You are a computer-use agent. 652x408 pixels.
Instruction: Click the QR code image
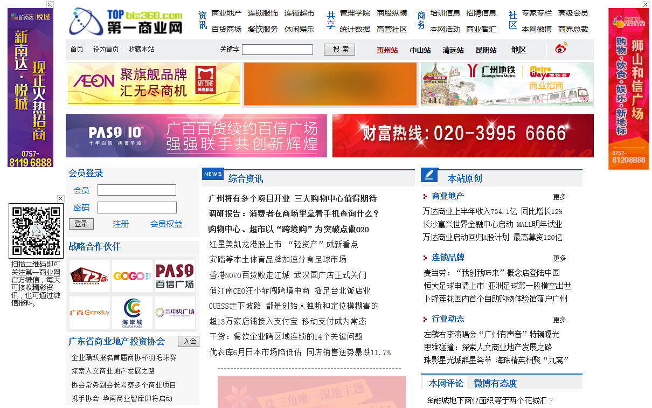(x=36, y=231)
